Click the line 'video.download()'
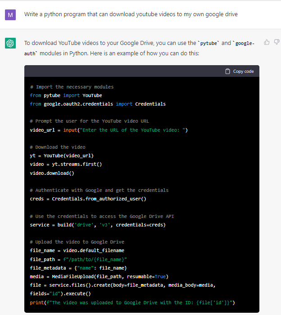The image size is (281, 315). pyautogui.click(x=52, y=173)
